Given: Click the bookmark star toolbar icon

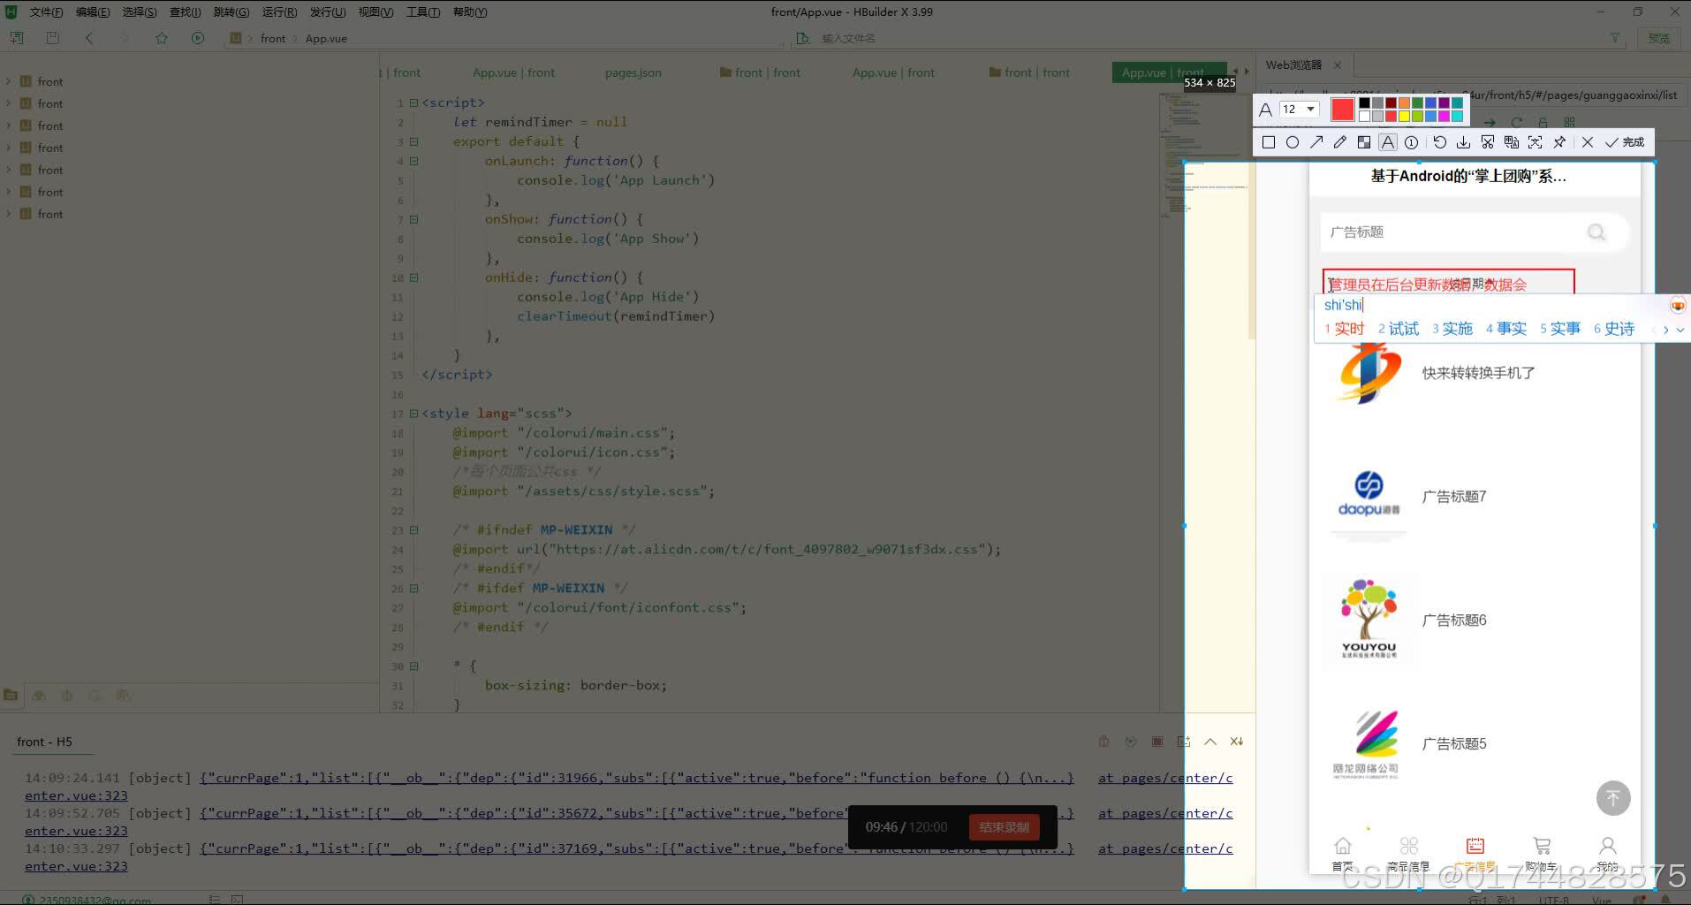Looking at the screenshot, I should click(161, 38).
